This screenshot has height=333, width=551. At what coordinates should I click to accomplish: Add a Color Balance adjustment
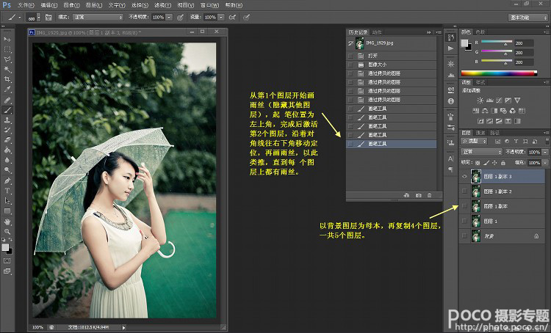click(485, 111)
